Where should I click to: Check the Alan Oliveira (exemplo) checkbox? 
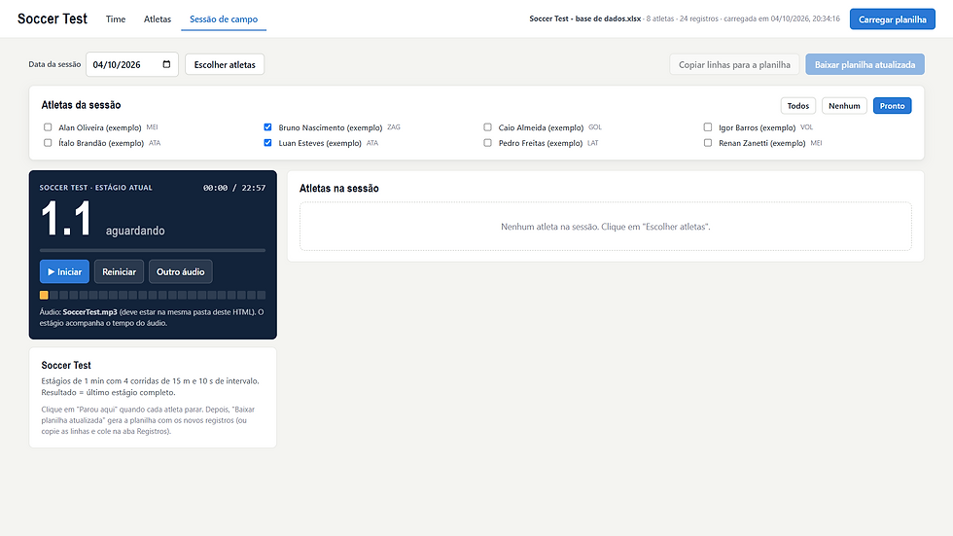(48, 127)
